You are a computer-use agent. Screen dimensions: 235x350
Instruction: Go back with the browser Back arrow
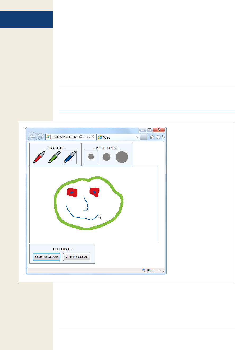click(x=32, y=137)
